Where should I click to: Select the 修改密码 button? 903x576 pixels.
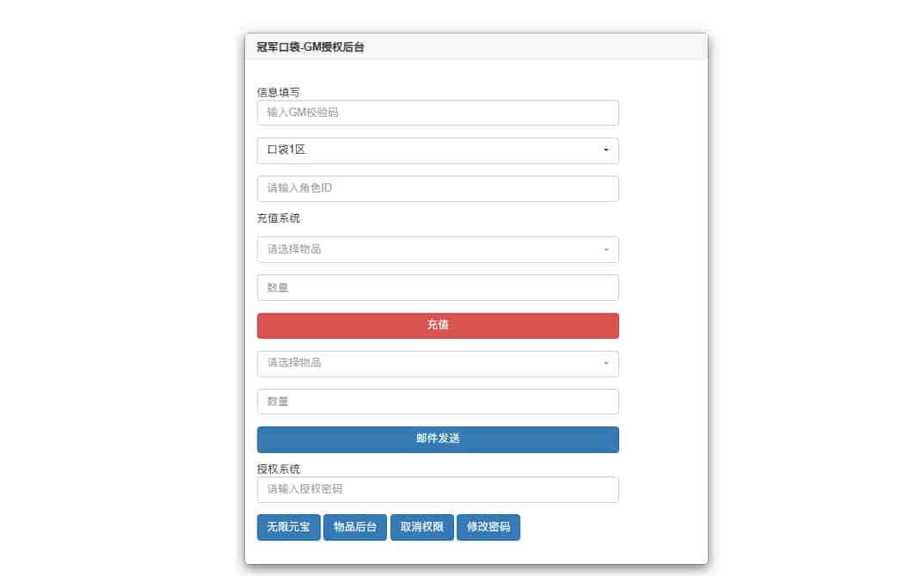pyautogui.click(x=488, y=527)
